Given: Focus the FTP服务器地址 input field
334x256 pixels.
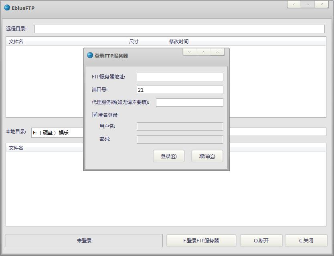Looking at the screenshot, I should coord(180,77).
